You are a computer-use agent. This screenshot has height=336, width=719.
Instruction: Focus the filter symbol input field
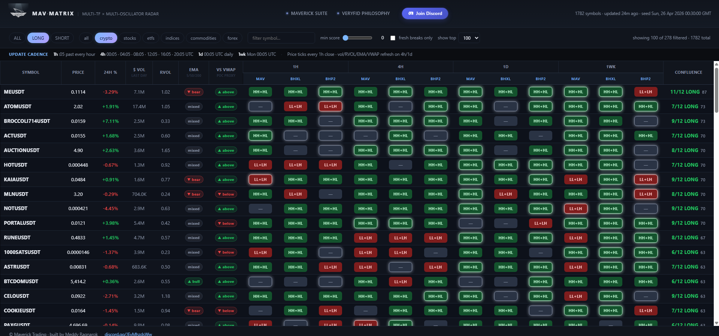coord(281,38)
